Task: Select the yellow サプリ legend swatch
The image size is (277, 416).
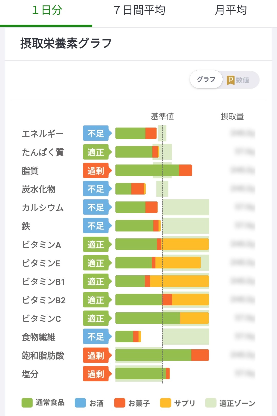Action: pos(165,403)
